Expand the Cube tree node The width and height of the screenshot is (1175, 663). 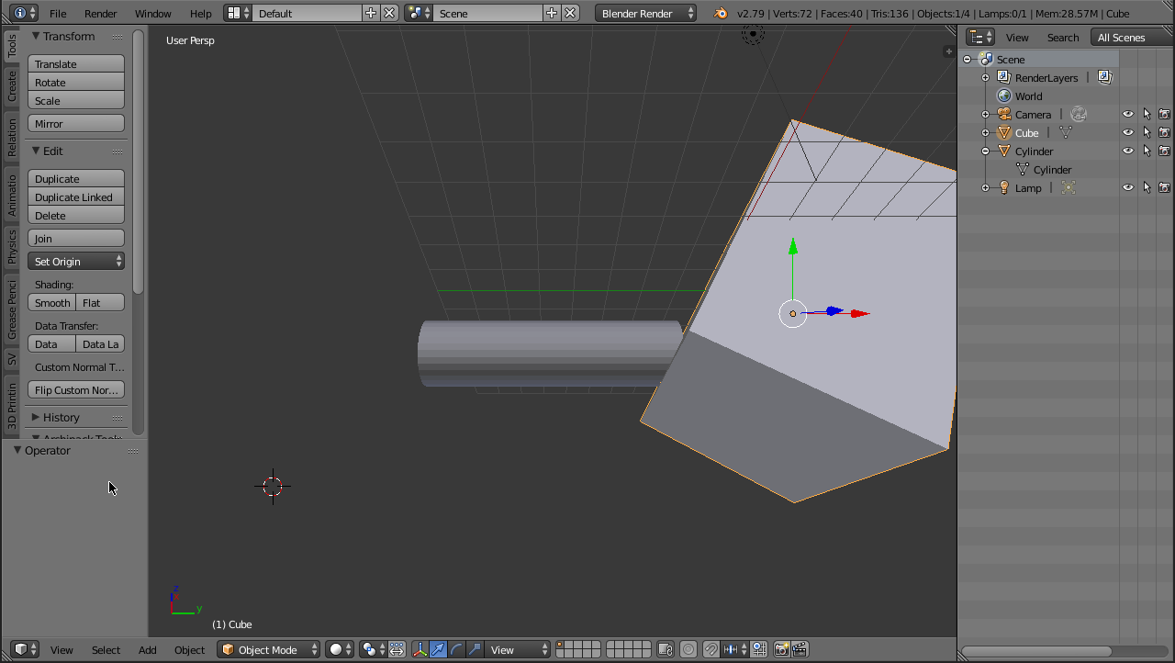[986, 132]
